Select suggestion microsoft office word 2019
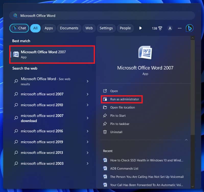Screen dimensions: 204x192 pos(42,142)
